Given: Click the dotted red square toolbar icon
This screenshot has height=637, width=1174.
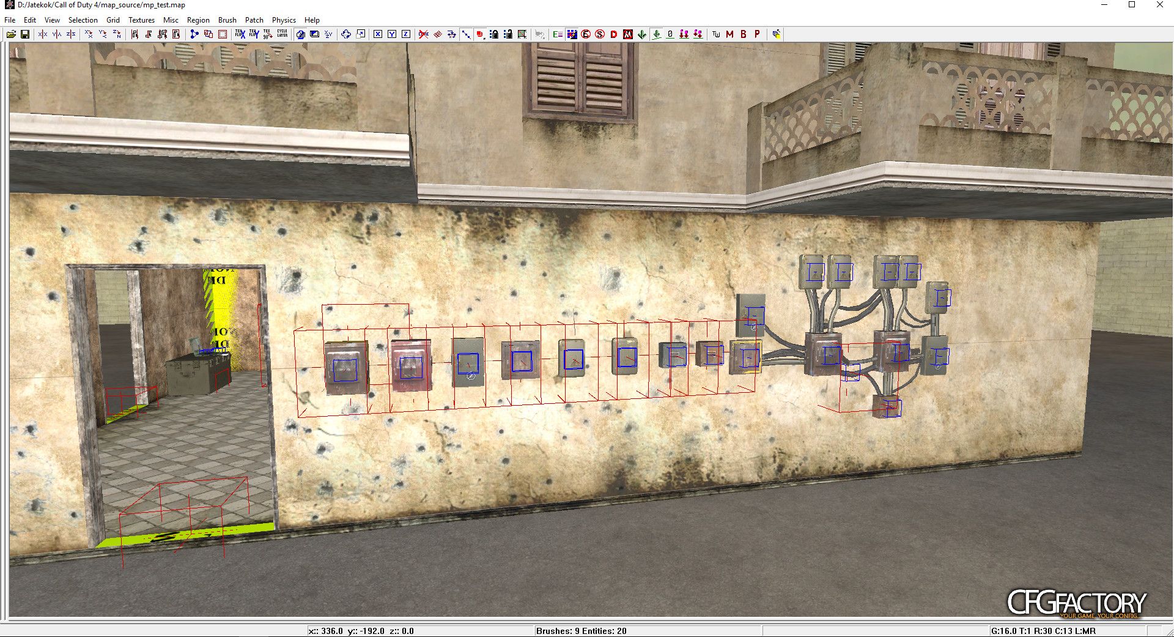Looking at the screenshot, I should click(x=223, y=34).
